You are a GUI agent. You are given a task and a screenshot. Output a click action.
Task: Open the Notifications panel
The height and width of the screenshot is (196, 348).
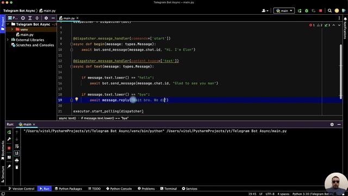pyautogui.click(x=345, y=28)
